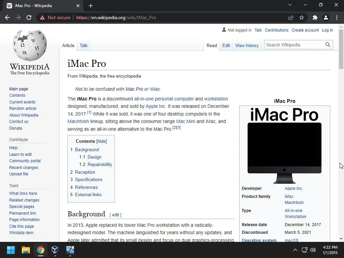Click the volume speaker icon in tray
This screenshot has height=258, width=344.
tap(313, 250)
